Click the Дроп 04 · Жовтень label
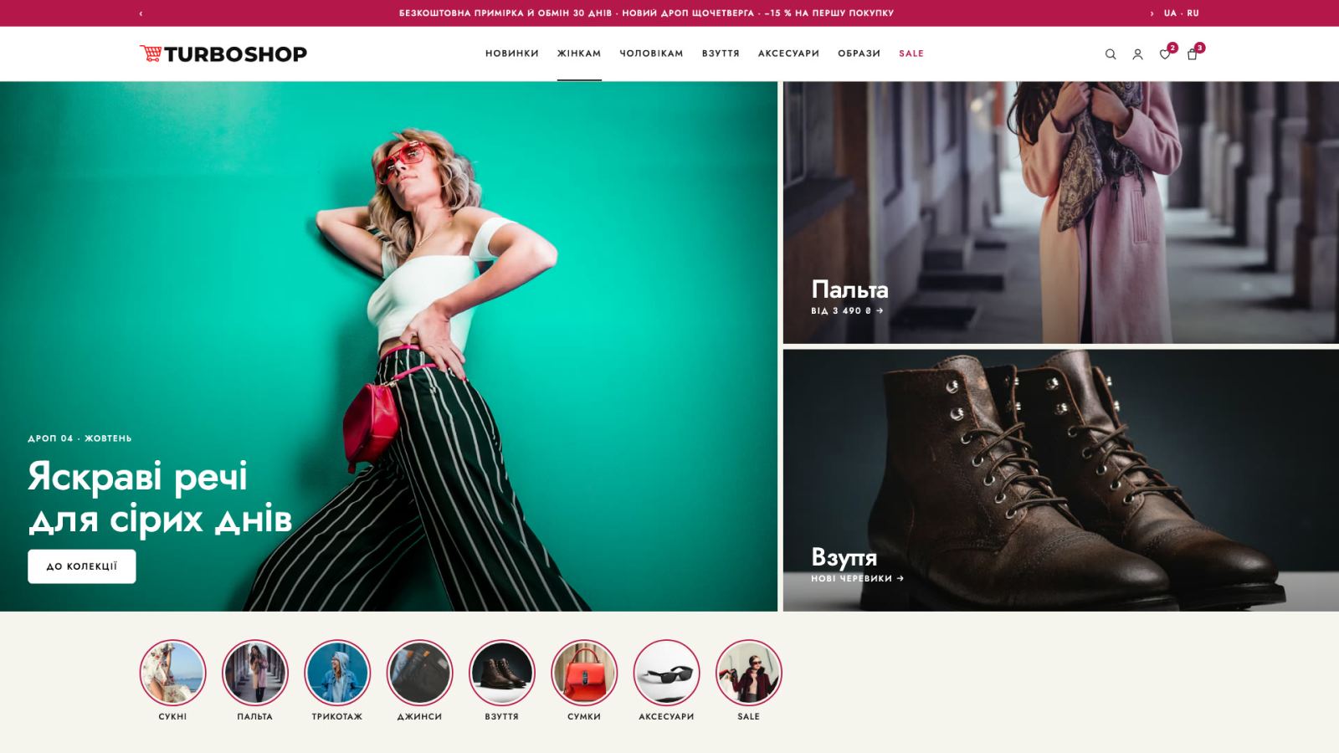The image size is (1339, 753). [x=80, y=438]
